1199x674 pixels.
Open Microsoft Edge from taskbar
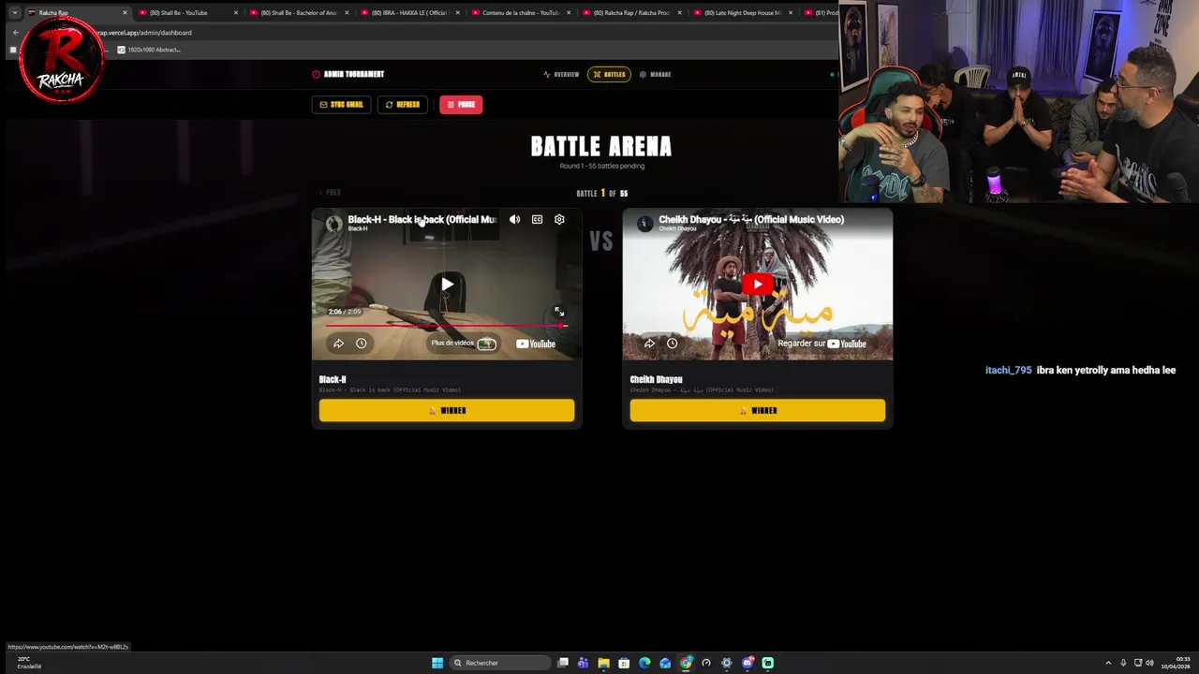644,663
